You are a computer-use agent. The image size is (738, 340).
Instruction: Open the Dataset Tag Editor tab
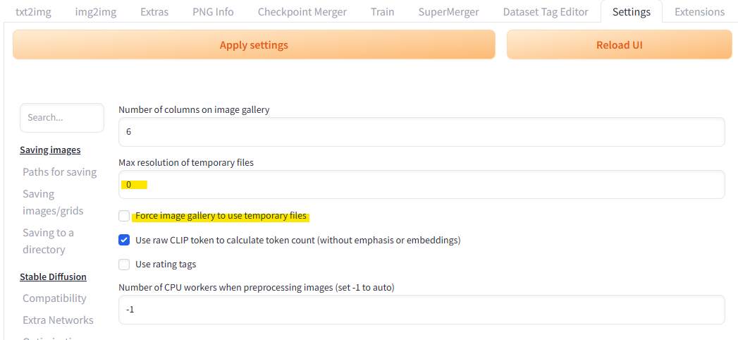point(546,12)
